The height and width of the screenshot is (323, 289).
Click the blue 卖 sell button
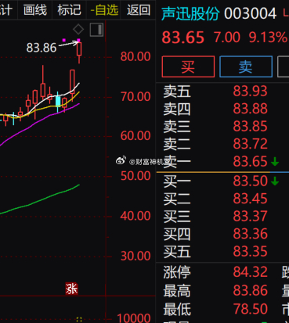click(246, 66)
